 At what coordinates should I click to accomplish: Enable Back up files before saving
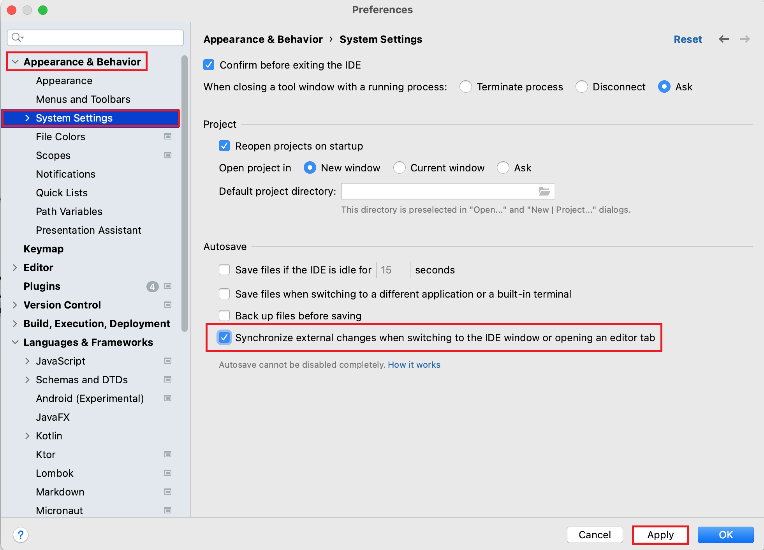(224, 316)
